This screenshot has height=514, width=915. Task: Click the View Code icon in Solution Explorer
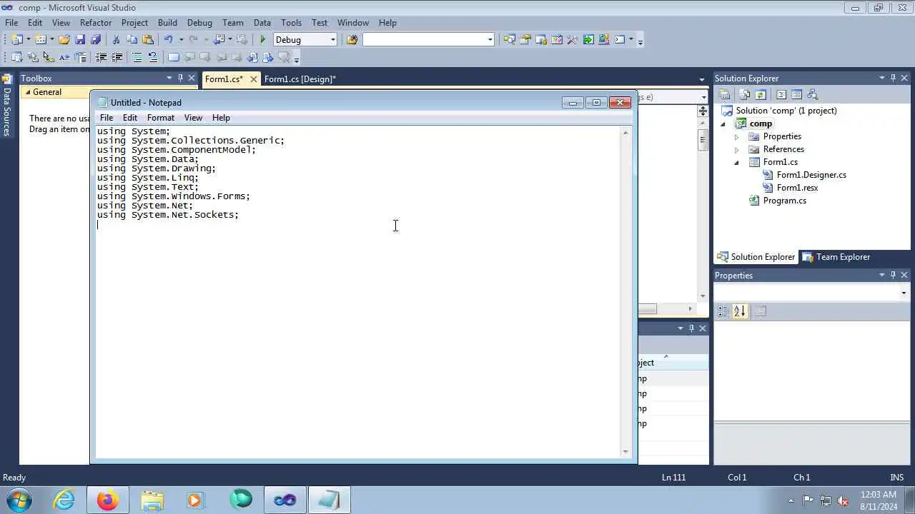point(781,94)
